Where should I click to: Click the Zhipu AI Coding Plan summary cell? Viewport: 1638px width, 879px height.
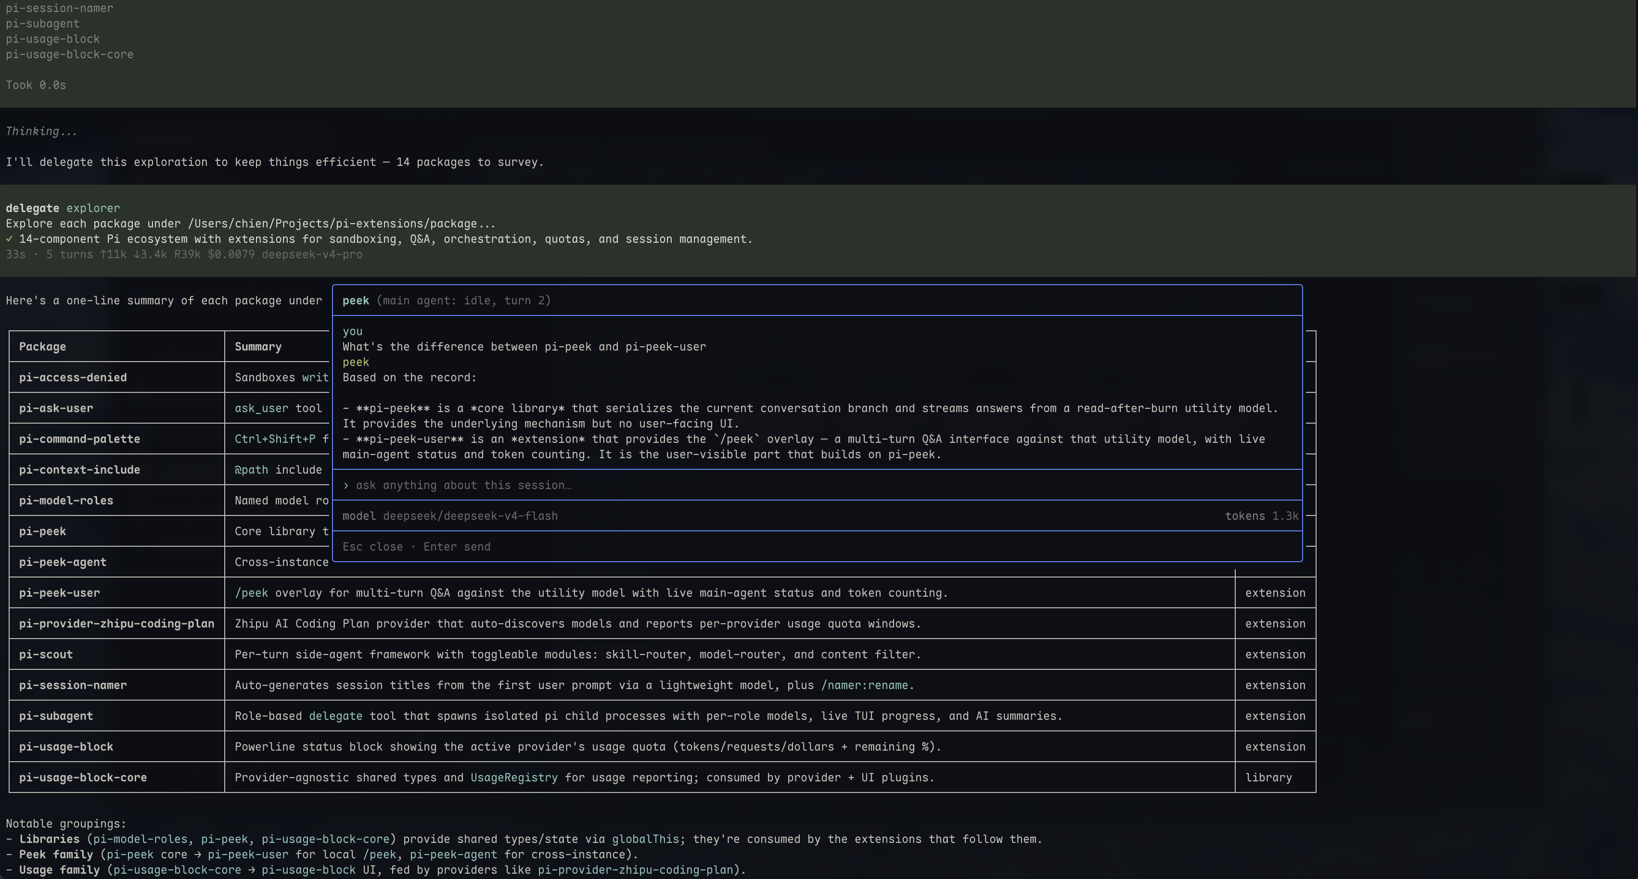pos(729,624)
